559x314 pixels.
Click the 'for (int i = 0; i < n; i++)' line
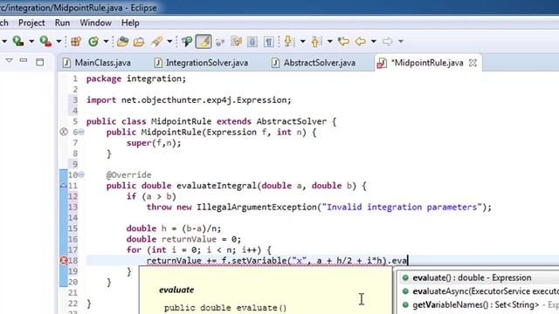pyautogui.click(x=198, y=249)
